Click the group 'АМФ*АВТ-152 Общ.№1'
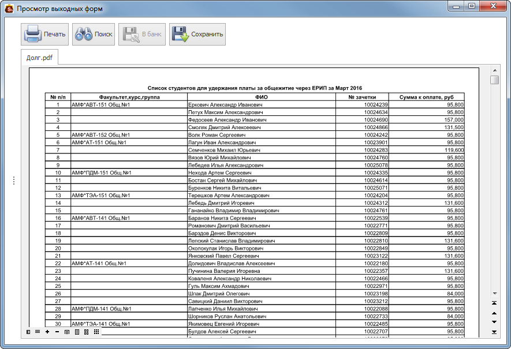511x349 pixels. (100, 135)
